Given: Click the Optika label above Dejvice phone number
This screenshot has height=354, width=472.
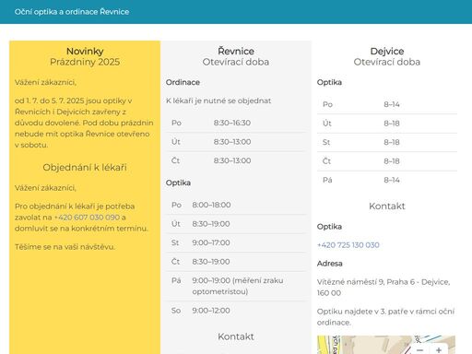Looking at the screenshot, I should pyautogui.click(x=329, y=227).
